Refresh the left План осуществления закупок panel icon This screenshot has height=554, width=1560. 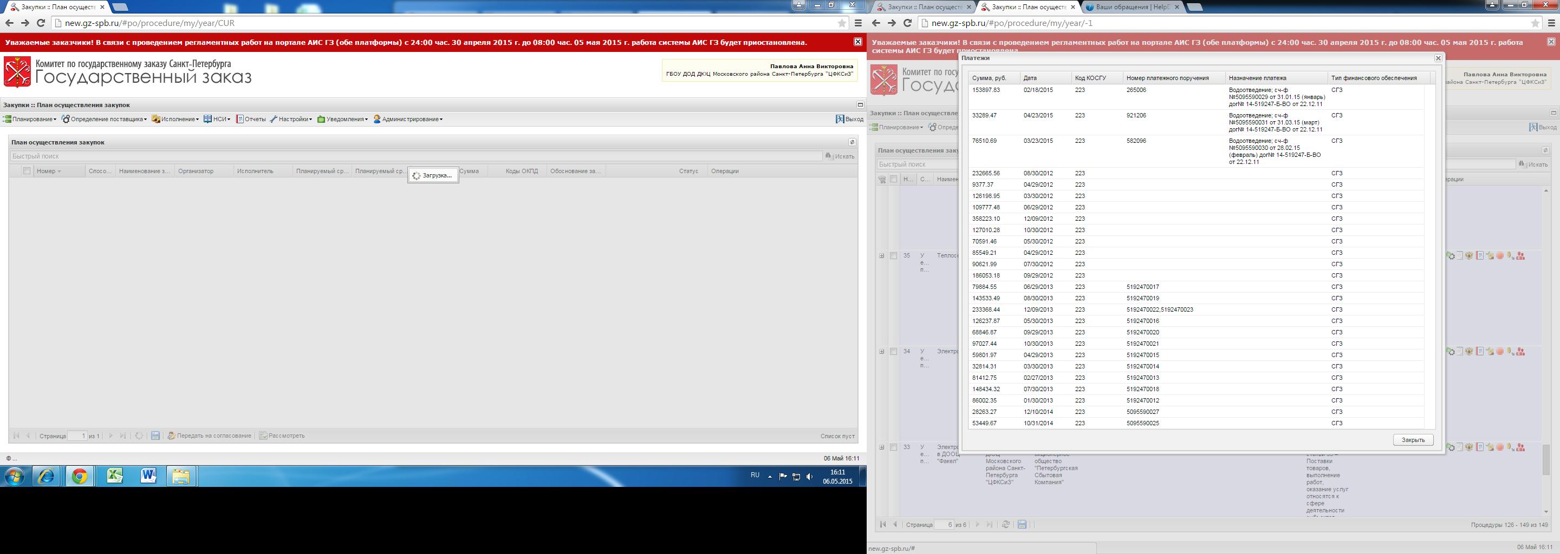tap(851, 142)
